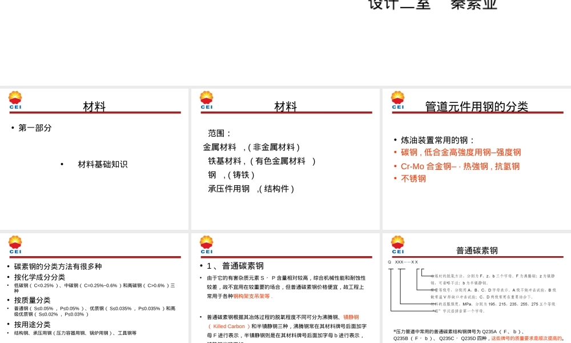The height and width of the screenshot is (343, 571).
Task: Click the steel grade bracket diagram
Action: 473,290
